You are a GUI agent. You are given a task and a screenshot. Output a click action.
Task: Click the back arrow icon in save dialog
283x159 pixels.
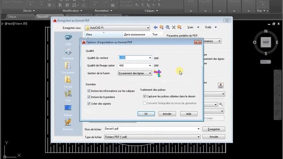pos(155,27)
